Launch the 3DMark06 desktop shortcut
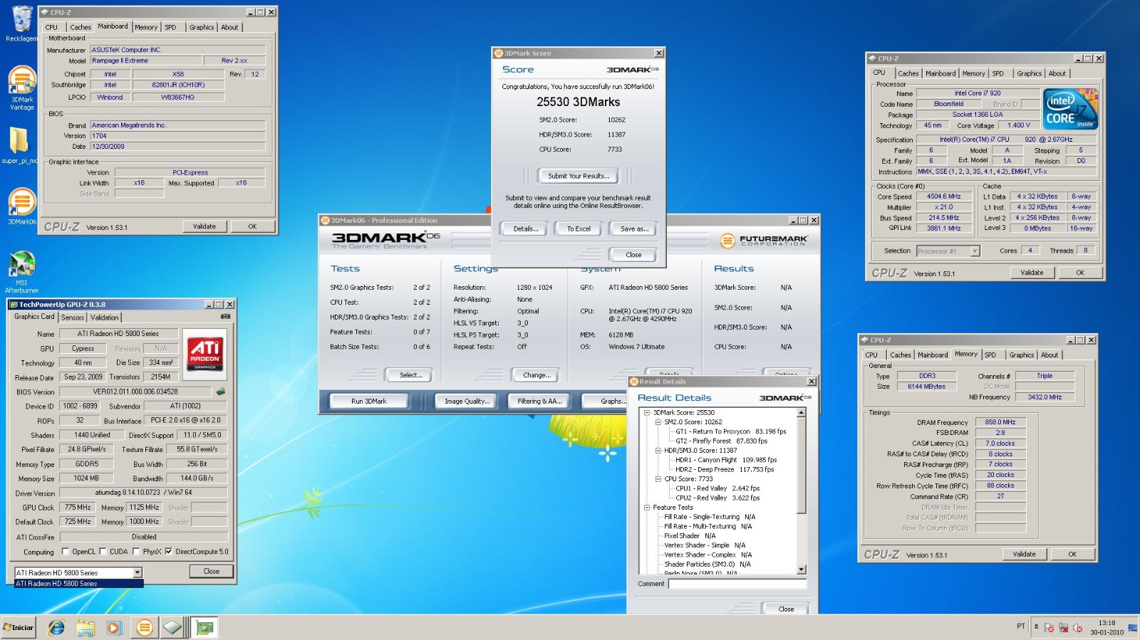 (21, 206)
